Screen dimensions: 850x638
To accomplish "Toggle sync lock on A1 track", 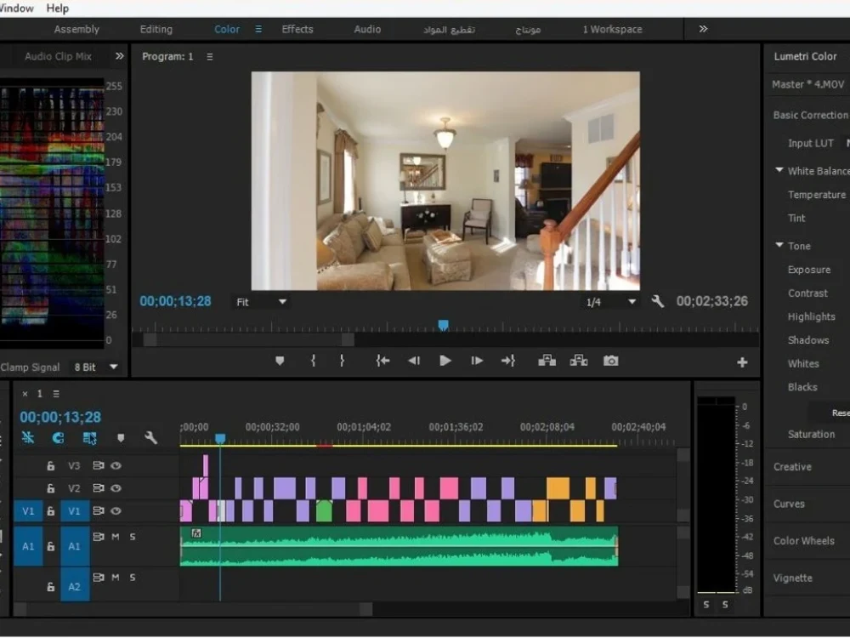I will [98, 537].
